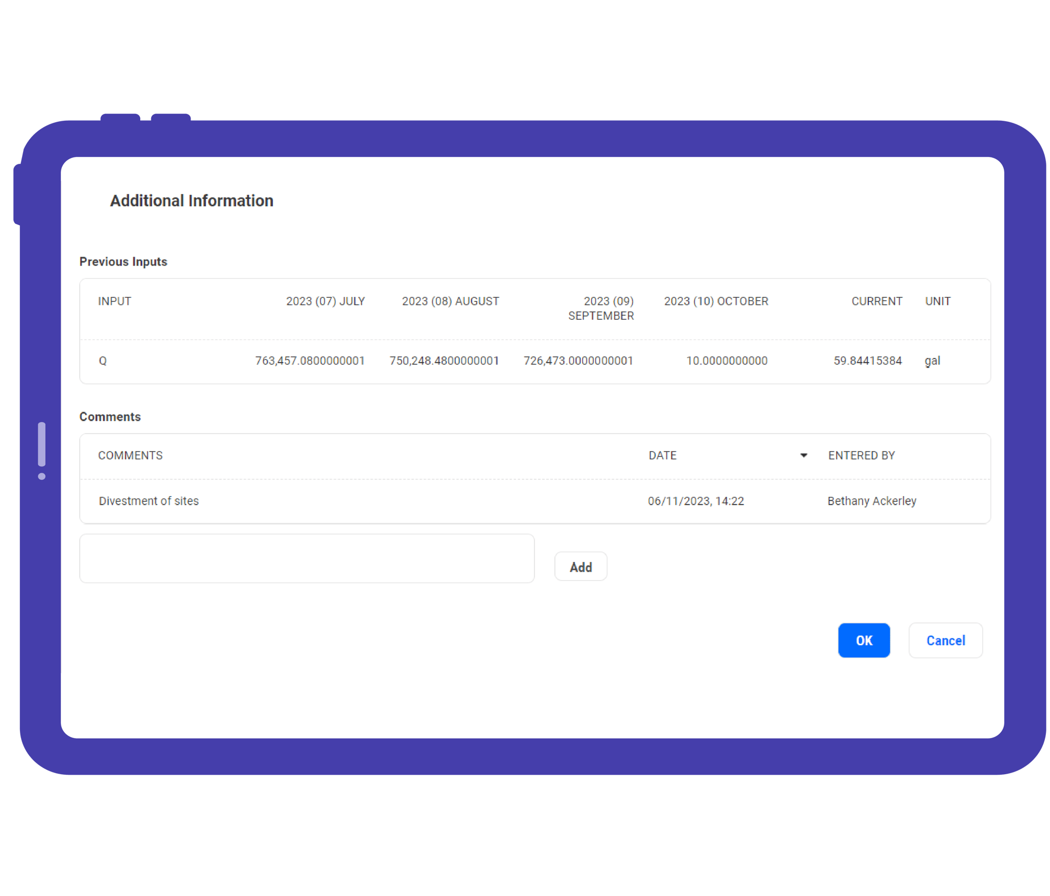Select the October value 10.0000000000
Viewport: 1050px width, 896px height.
[727, 361]
